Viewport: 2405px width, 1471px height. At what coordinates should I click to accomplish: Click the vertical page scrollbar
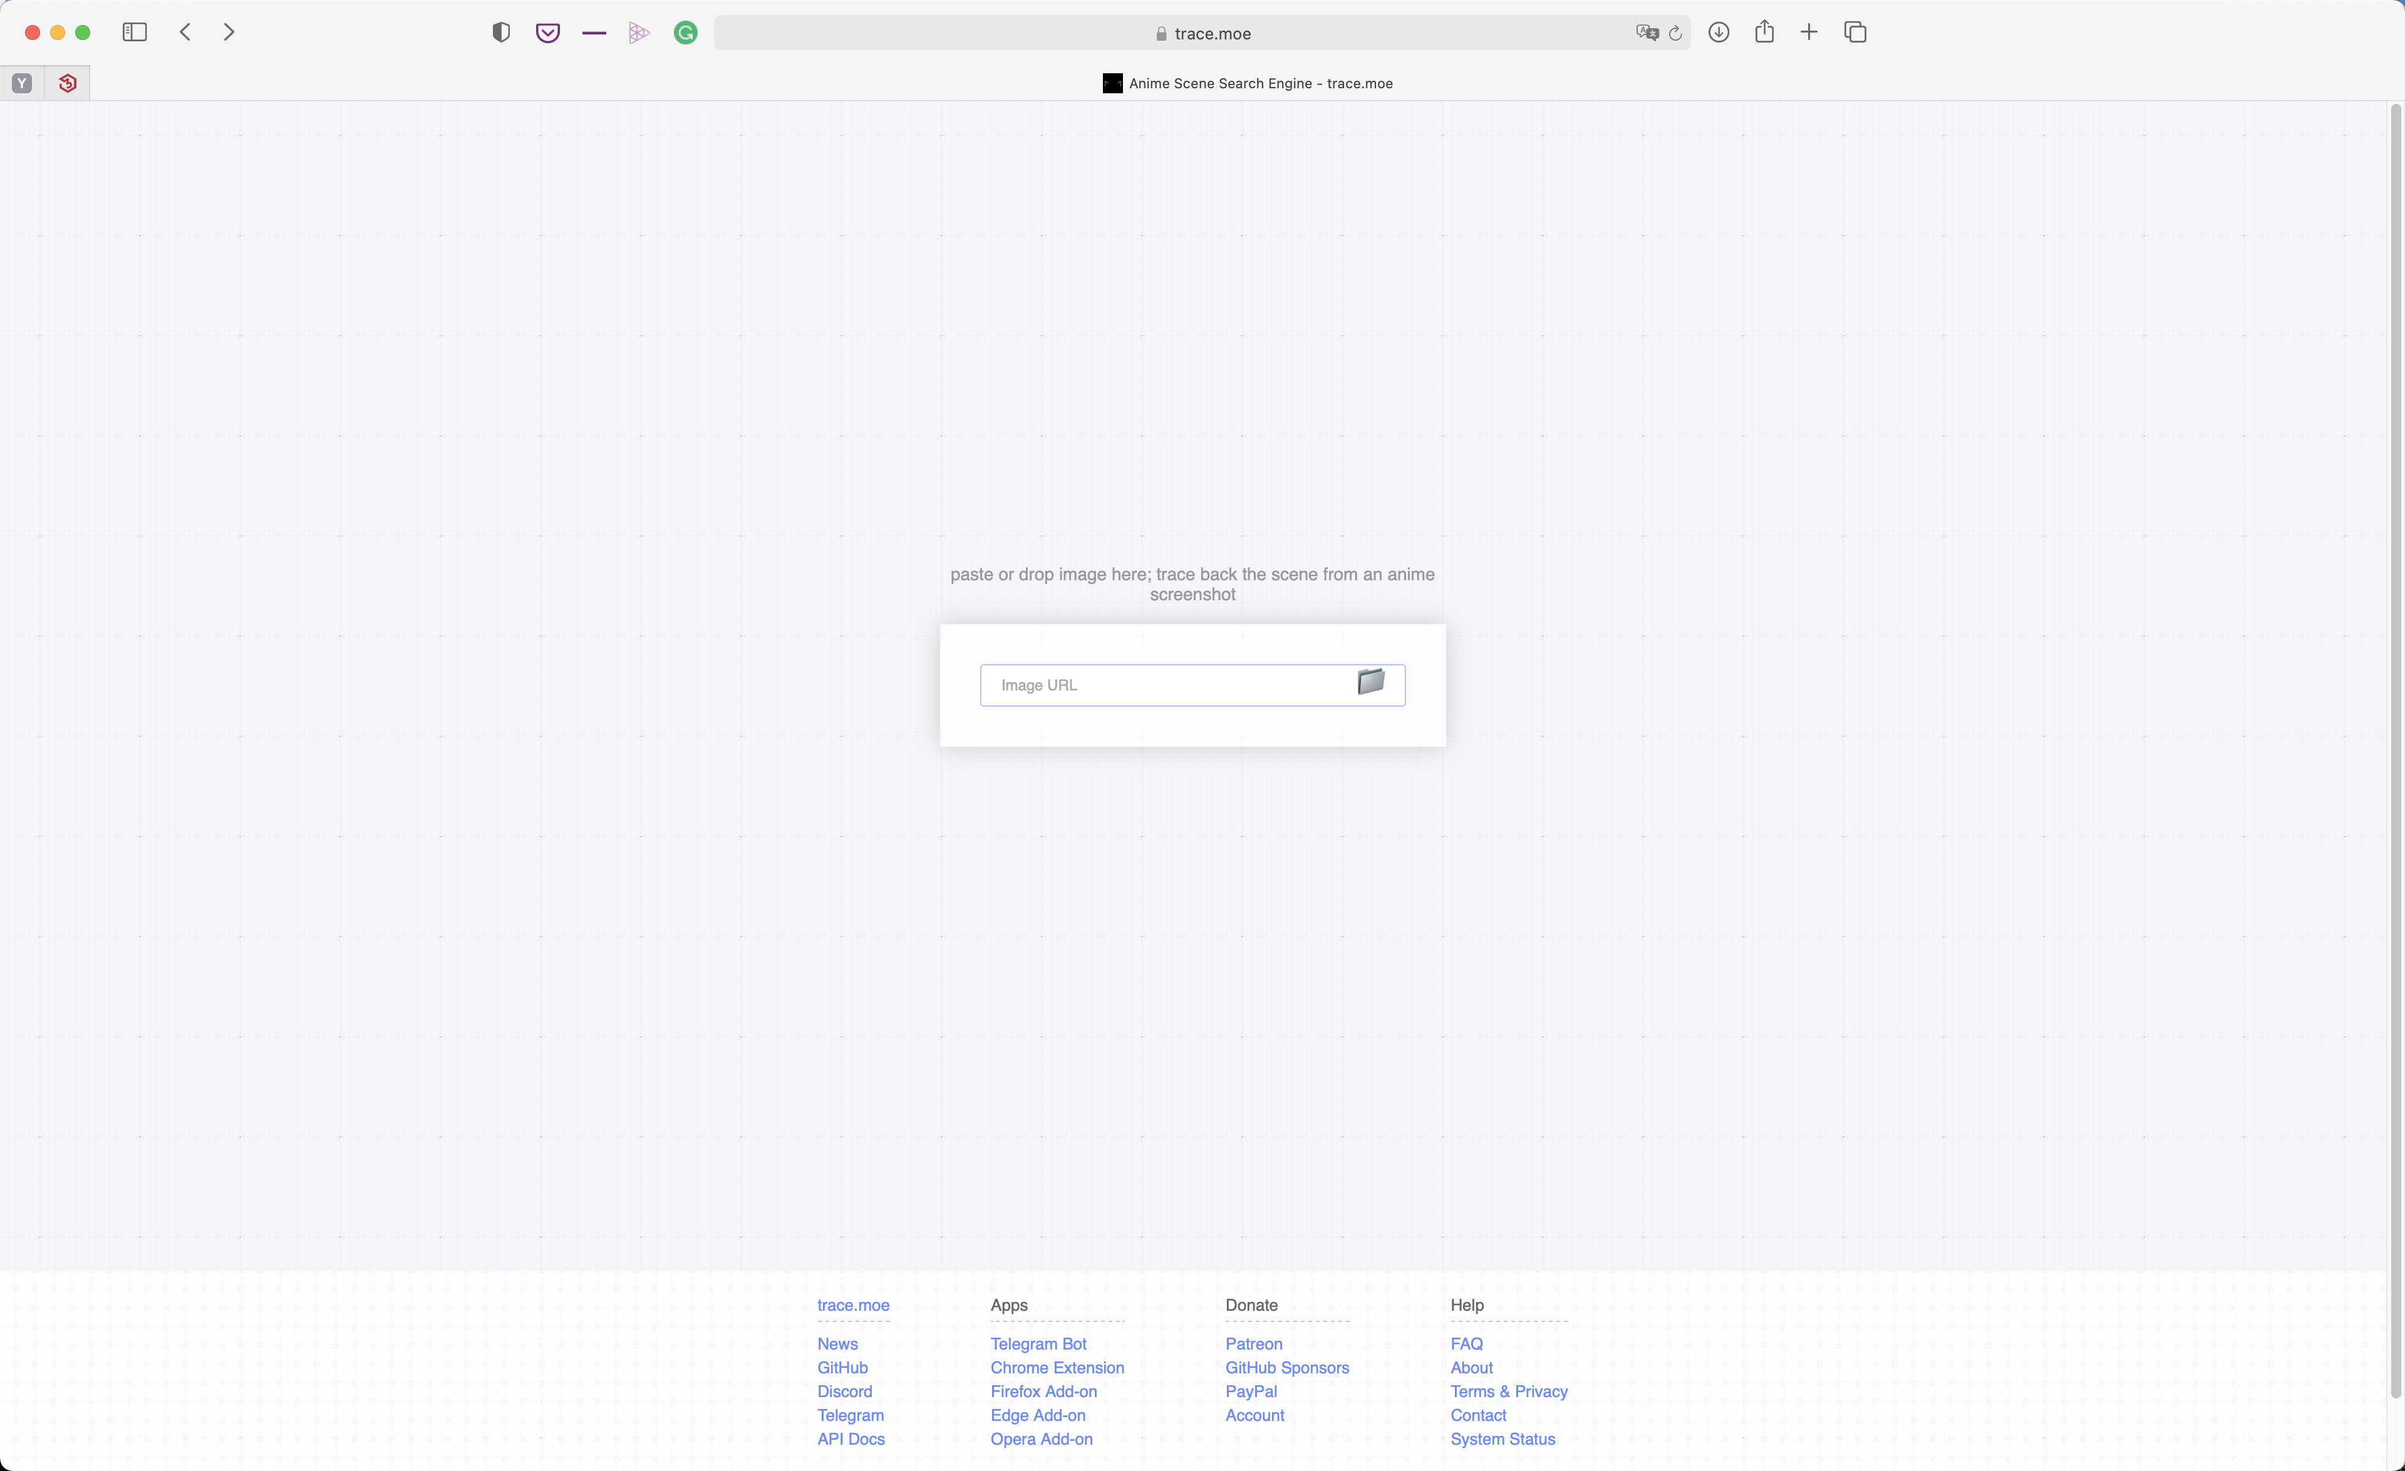click(2395, 751)
